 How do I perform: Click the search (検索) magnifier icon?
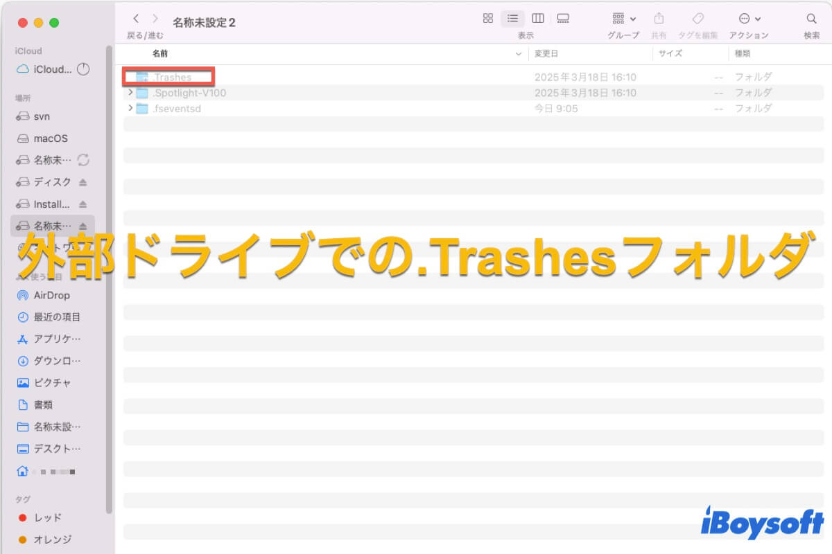coord(811,19)
